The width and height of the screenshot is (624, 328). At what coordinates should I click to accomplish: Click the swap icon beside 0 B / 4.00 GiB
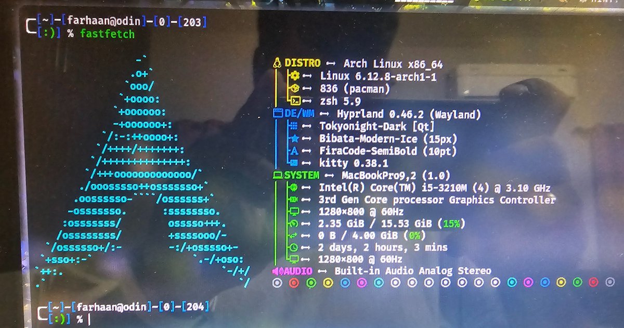tap(292, 235)
